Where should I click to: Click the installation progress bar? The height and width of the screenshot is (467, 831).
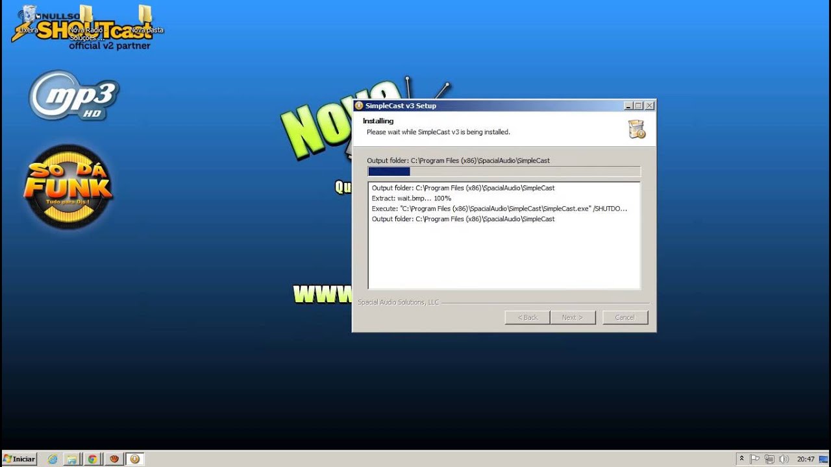pos(504,171)
